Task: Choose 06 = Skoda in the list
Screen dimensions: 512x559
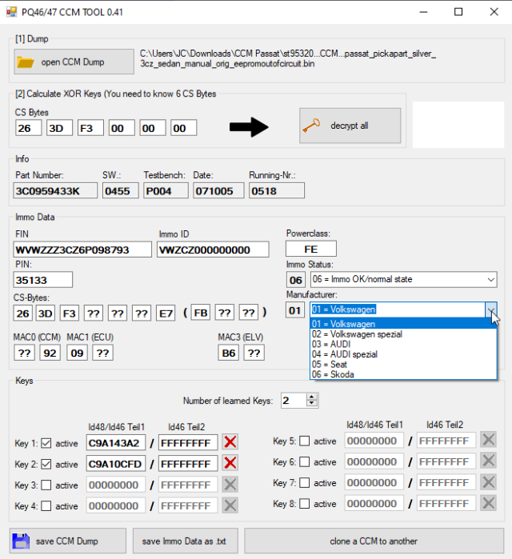Action: pos(332,374)
